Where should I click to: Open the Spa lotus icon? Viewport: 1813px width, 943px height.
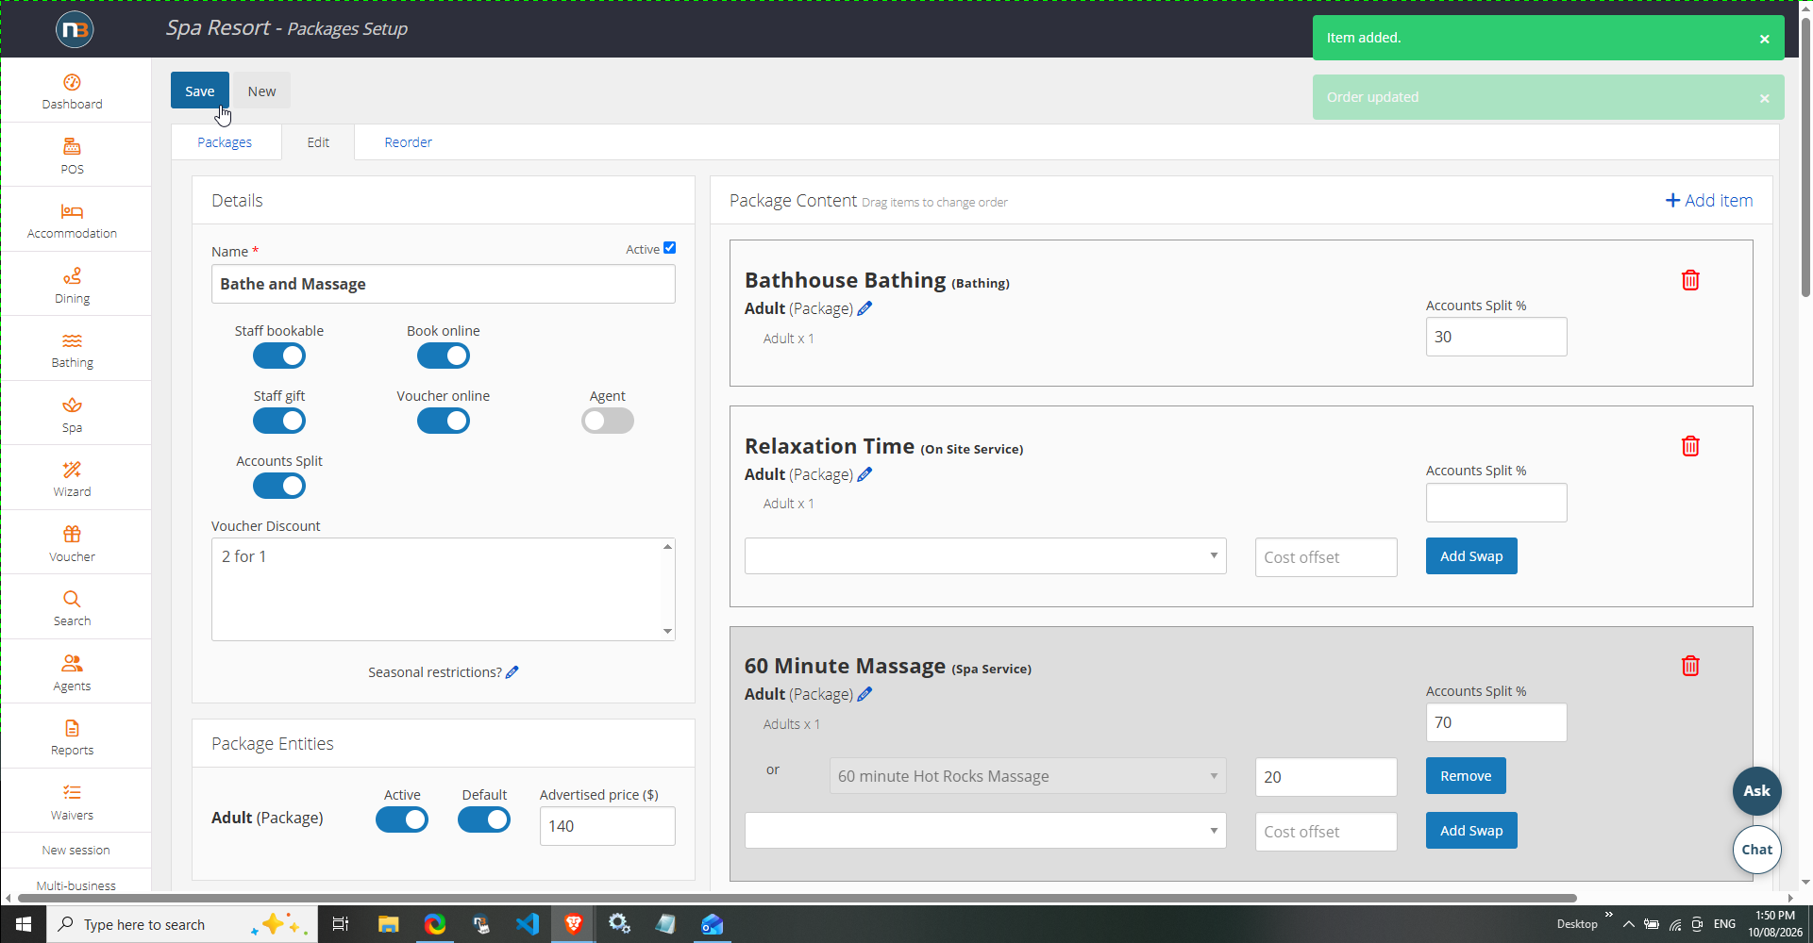click(x=72, y=405)
